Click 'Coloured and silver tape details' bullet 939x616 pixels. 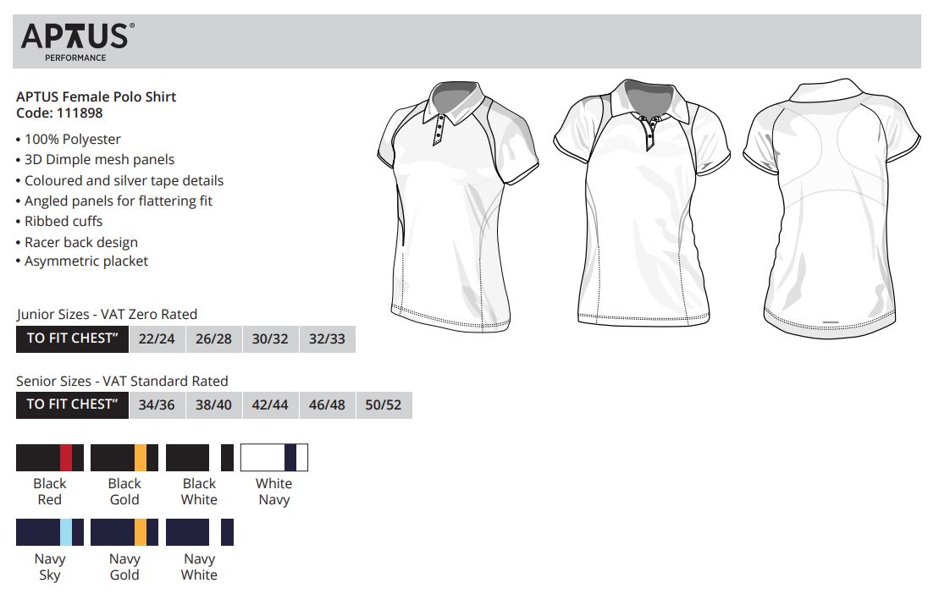[x=119, y=181]
